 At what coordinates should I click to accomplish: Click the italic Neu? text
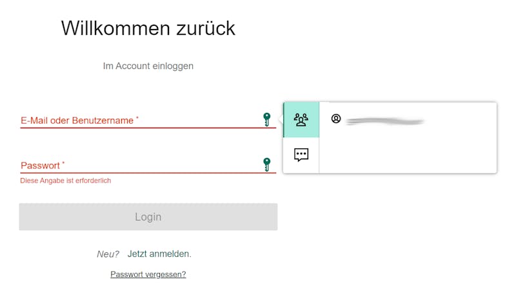coord(108,254)
